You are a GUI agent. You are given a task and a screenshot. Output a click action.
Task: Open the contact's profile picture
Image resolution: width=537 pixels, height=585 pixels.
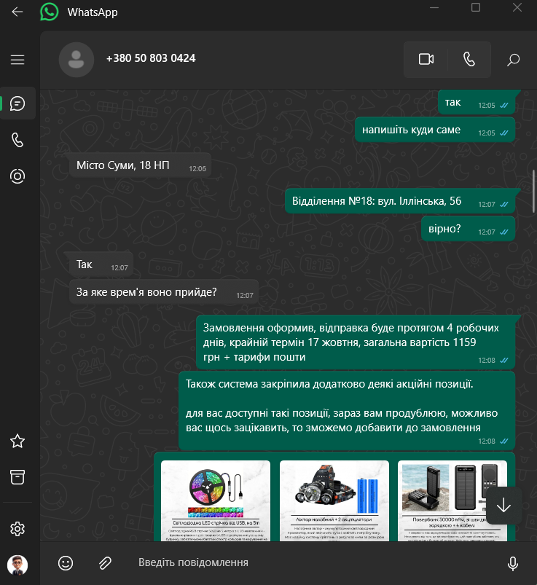tap(76, 60)
